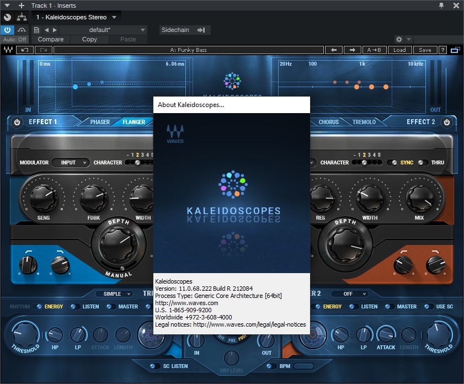Click the resize window icon in Waves toolbar
The width and height of the screenshot is (464, 384).
(455, 50)
